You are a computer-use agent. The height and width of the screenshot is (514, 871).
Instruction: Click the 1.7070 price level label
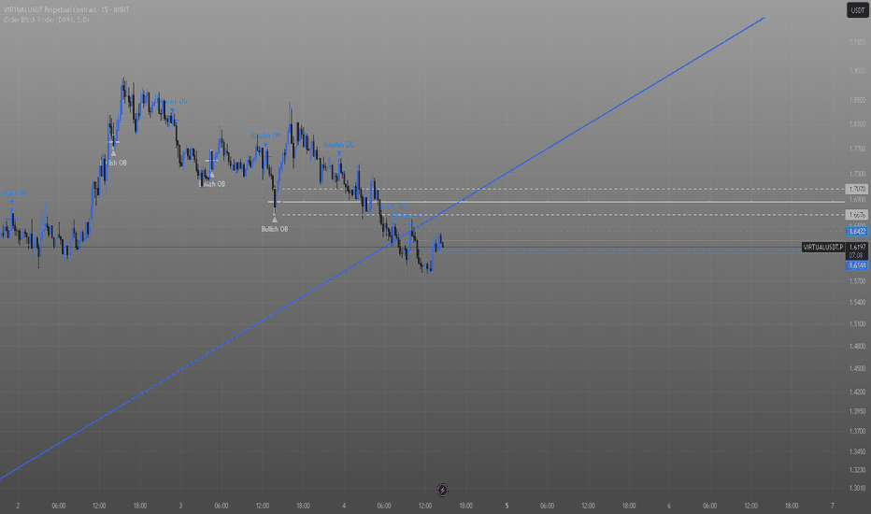coord(857,190)
